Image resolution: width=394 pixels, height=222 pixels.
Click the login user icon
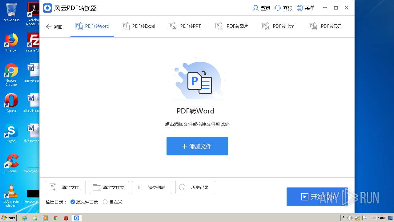(x=255, y=8)
